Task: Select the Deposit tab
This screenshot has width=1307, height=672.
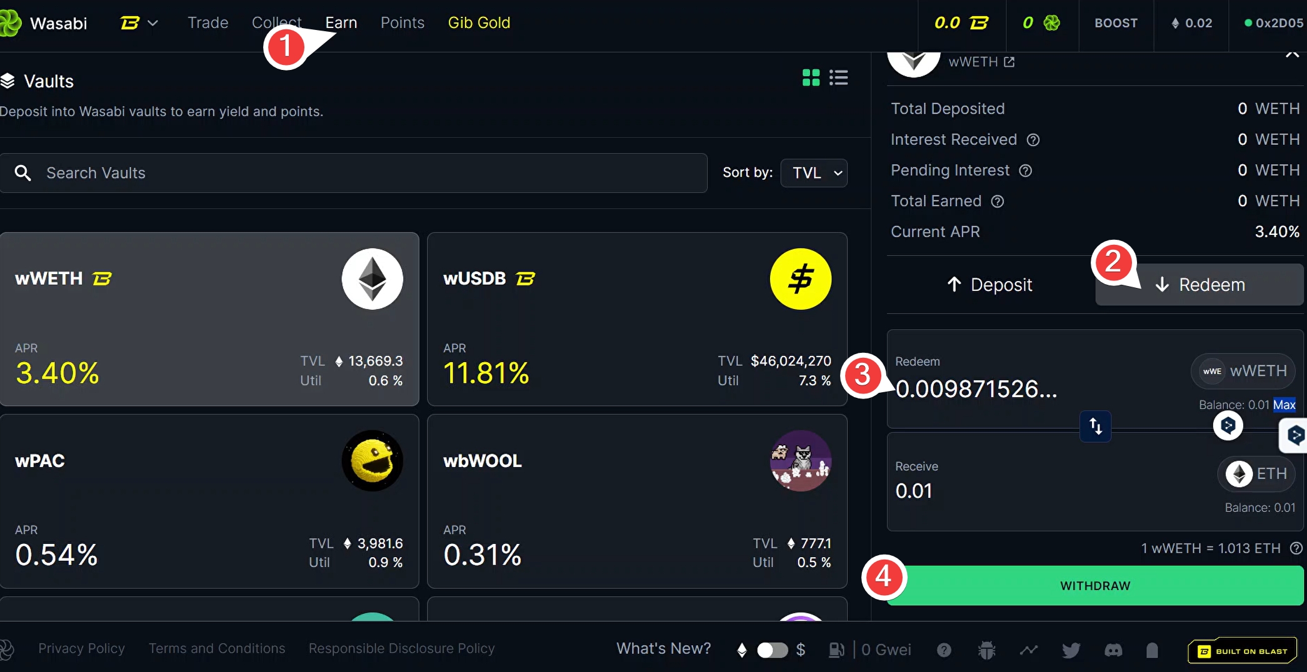Action: pos(989,285)
